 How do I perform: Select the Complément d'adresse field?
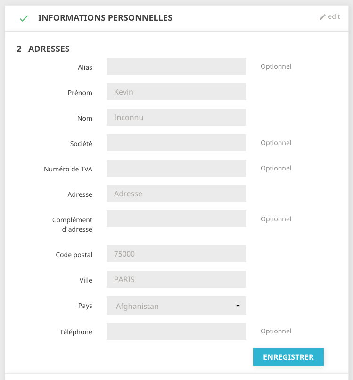click(x=176, y=219)
